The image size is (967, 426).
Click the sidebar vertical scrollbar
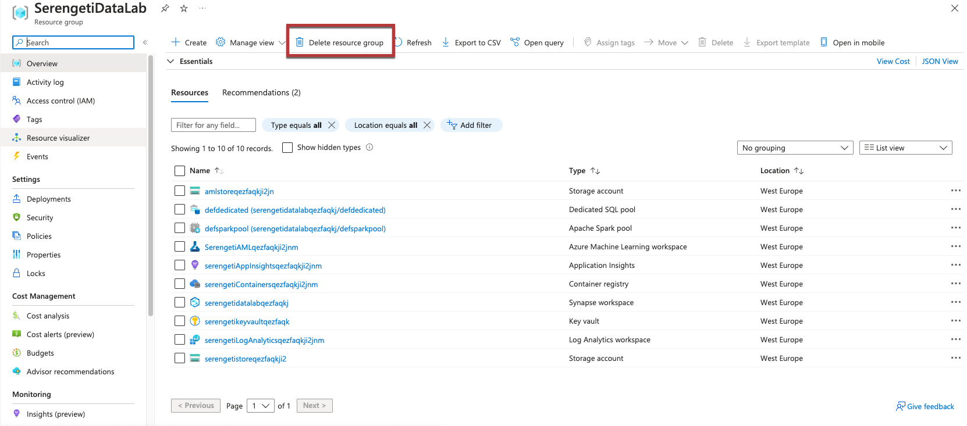151,186
